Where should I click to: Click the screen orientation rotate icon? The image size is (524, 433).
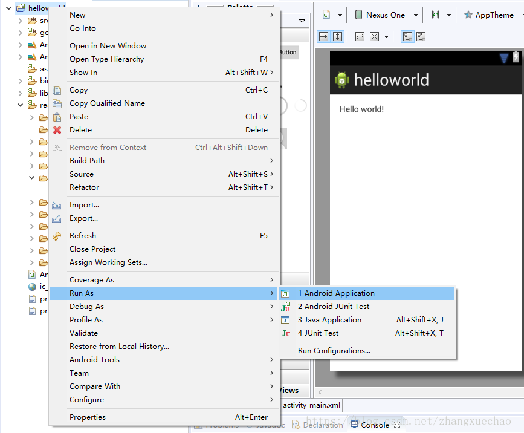point(435,15)
